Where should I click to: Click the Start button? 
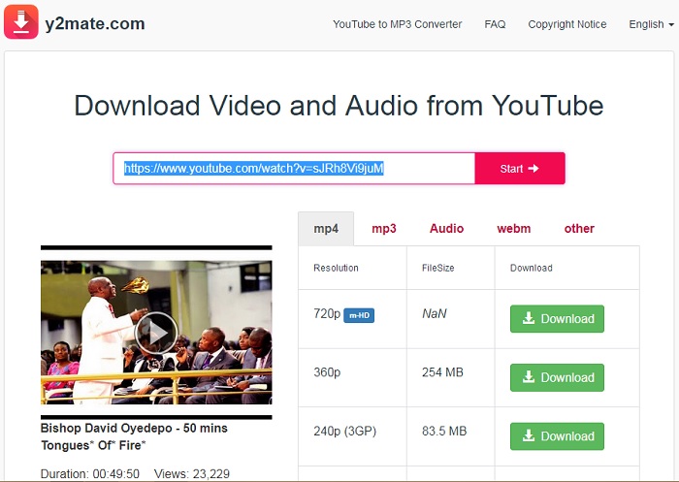pos(520,169)
